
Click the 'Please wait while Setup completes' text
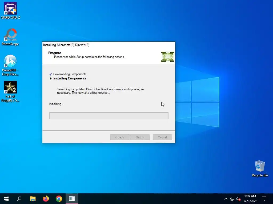pos(89,57)
